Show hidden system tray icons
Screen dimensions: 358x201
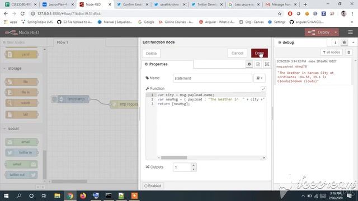303,196
